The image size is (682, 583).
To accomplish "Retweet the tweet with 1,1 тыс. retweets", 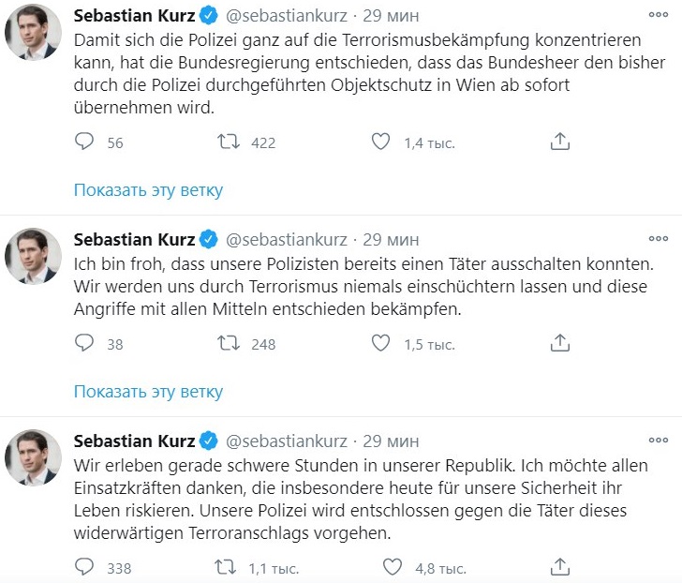I will tap(228, 568).
